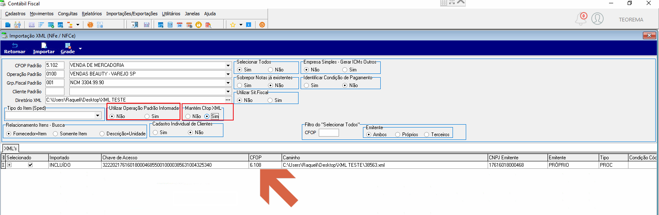Open the calculator icon in toolbar
This screenshot has width=659, height=215.
pos(170,25)
